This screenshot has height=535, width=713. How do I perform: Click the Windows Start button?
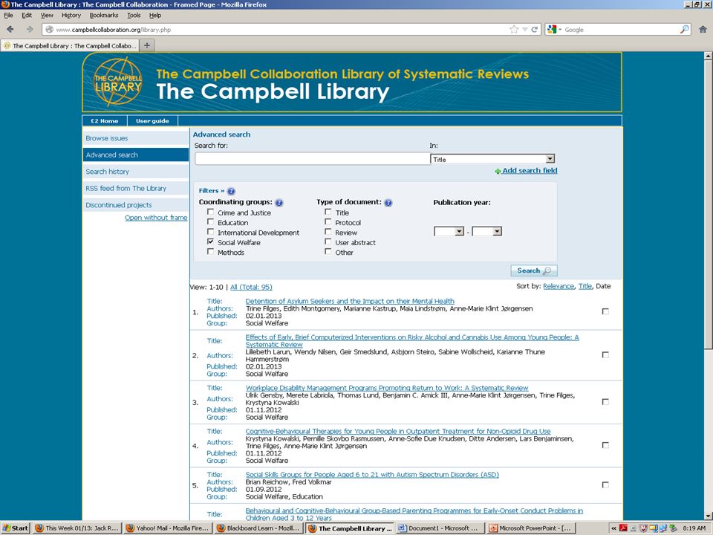(x=16, y=528)
